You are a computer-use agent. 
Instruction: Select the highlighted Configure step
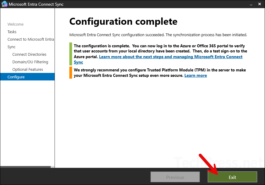click(27, 77)
